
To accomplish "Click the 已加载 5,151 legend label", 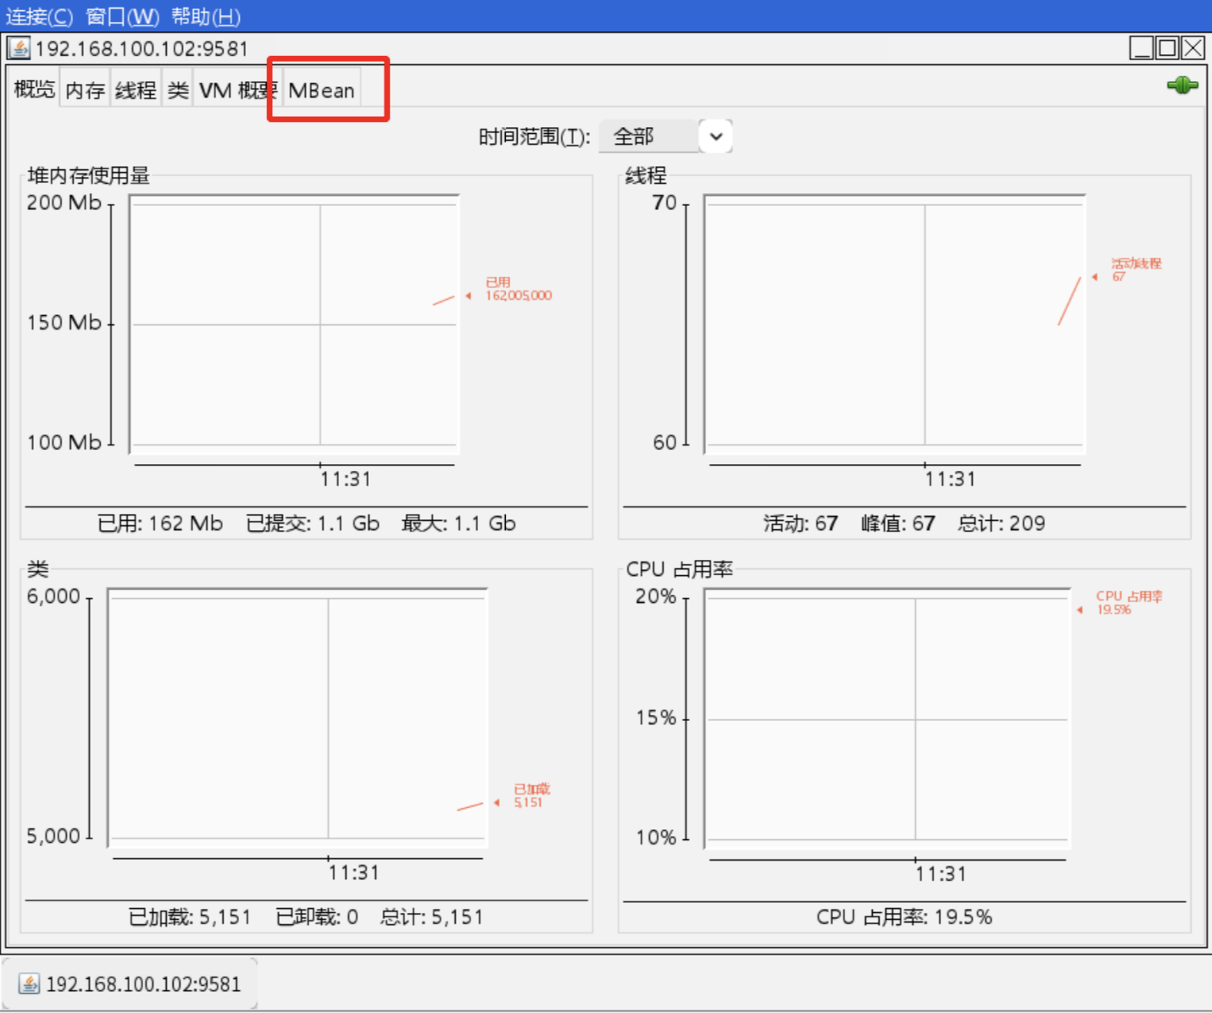I will 531,795.
